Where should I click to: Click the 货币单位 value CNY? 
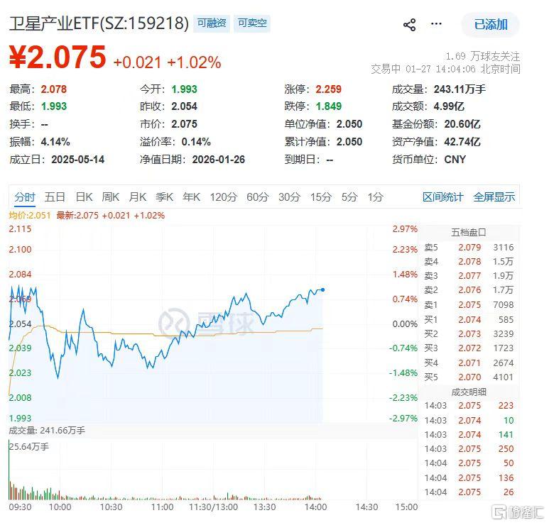(455, 160)
